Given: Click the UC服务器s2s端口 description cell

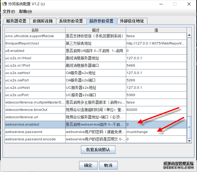Looking at the screenshot, I should point(96,95).
